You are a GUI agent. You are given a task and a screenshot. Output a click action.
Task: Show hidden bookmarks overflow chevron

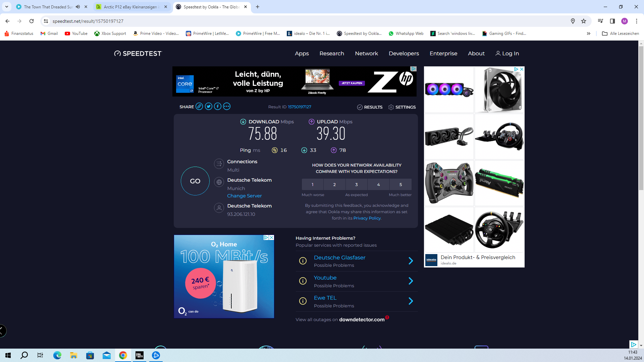(x=588, y=34)
